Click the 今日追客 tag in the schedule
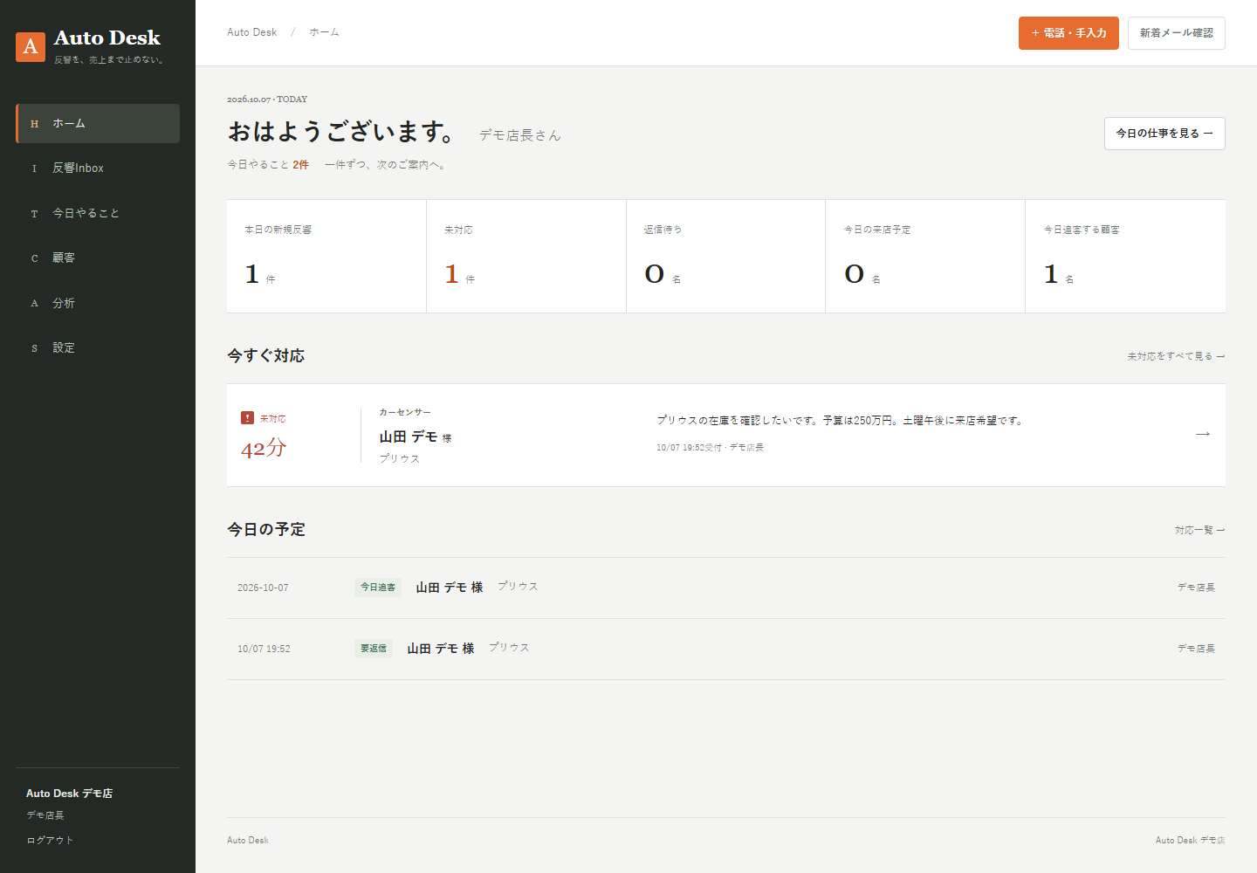 [x=378, y=588]
